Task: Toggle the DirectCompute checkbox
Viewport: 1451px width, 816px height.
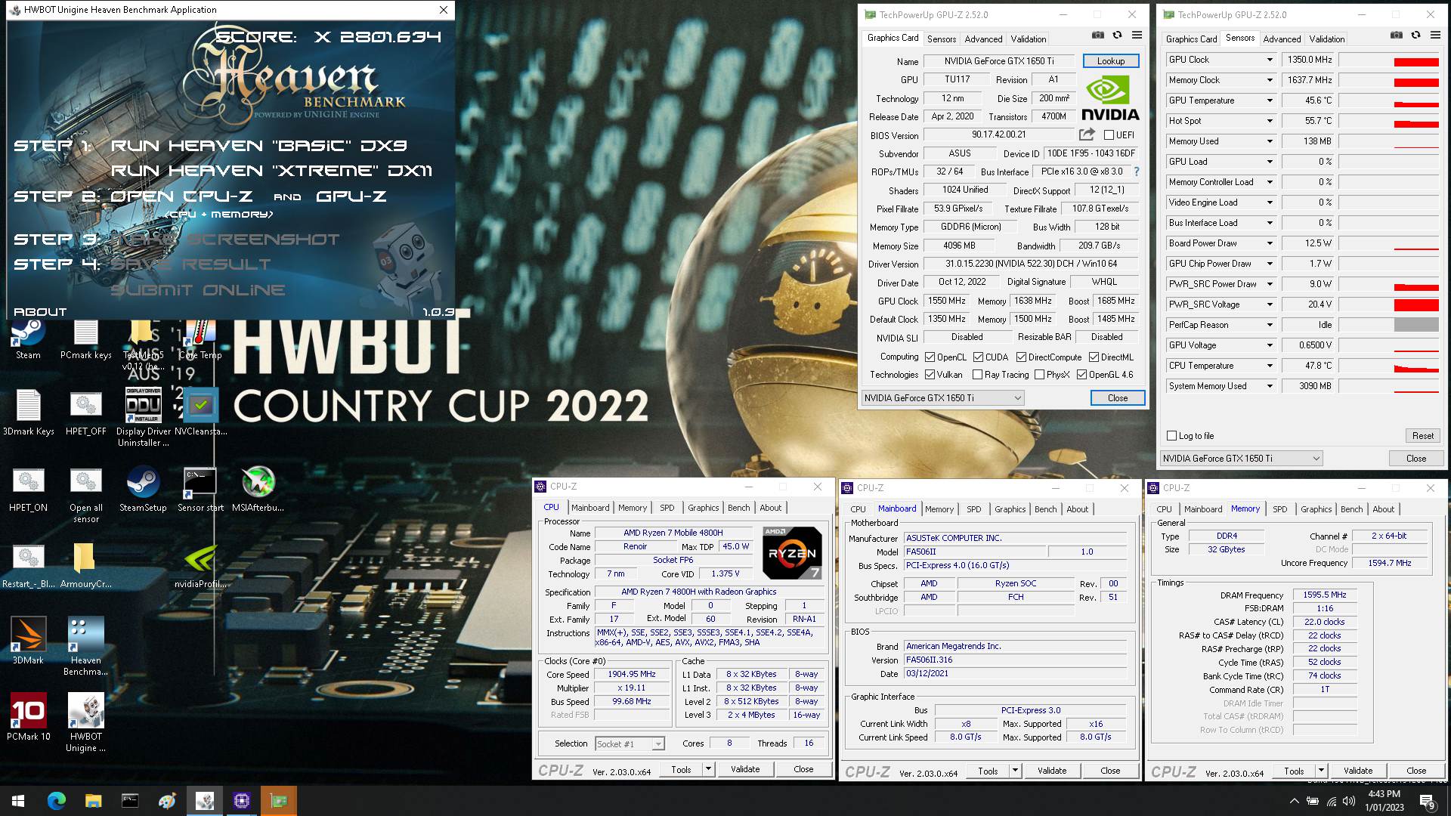Action: [x=1021, y=357]
